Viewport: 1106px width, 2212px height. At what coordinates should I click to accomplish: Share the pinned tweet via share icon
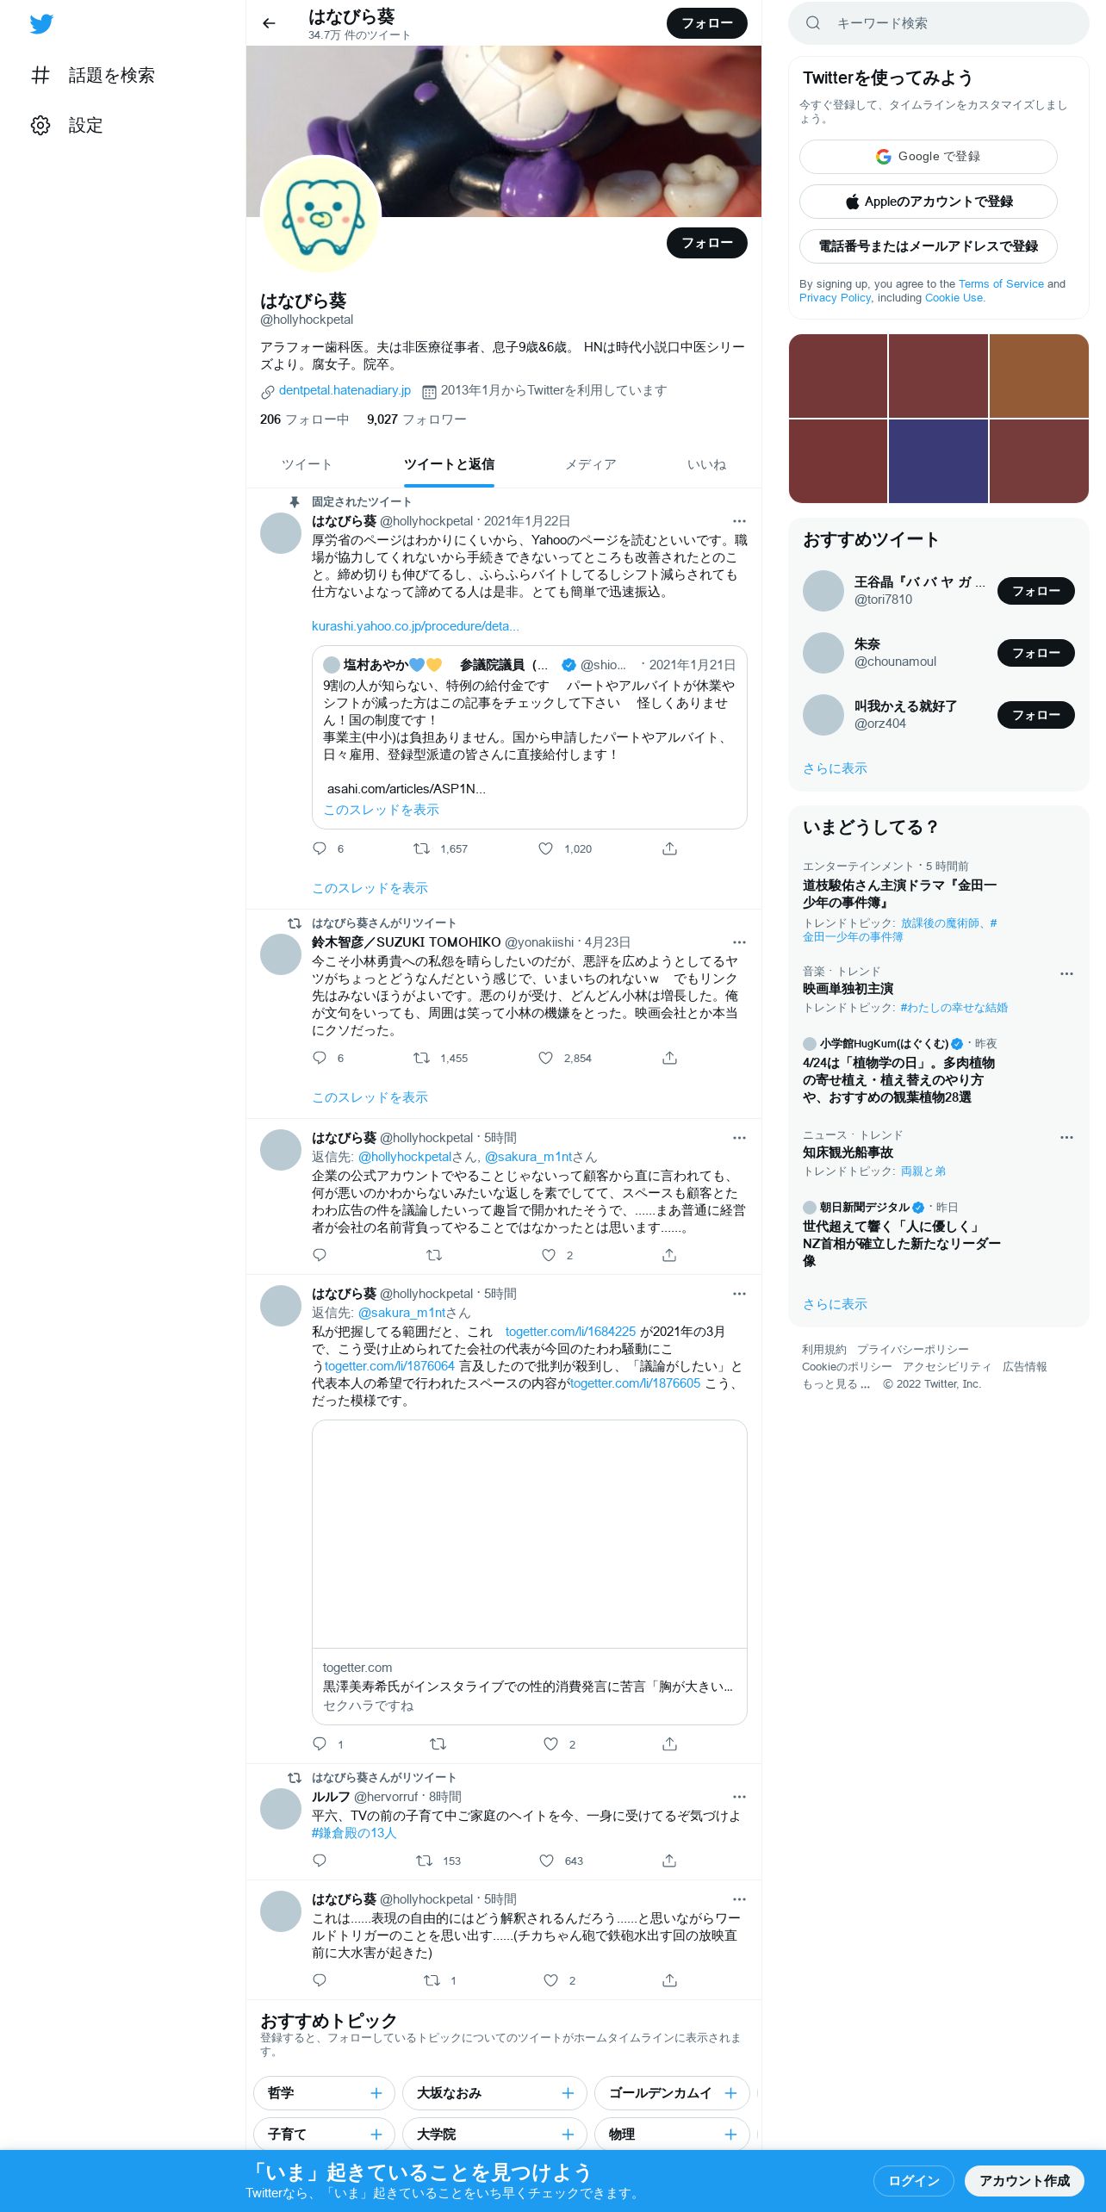669,848
